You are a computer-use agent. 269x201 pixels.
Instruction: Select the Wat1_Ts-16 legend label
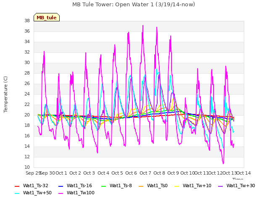coord(79,186)
